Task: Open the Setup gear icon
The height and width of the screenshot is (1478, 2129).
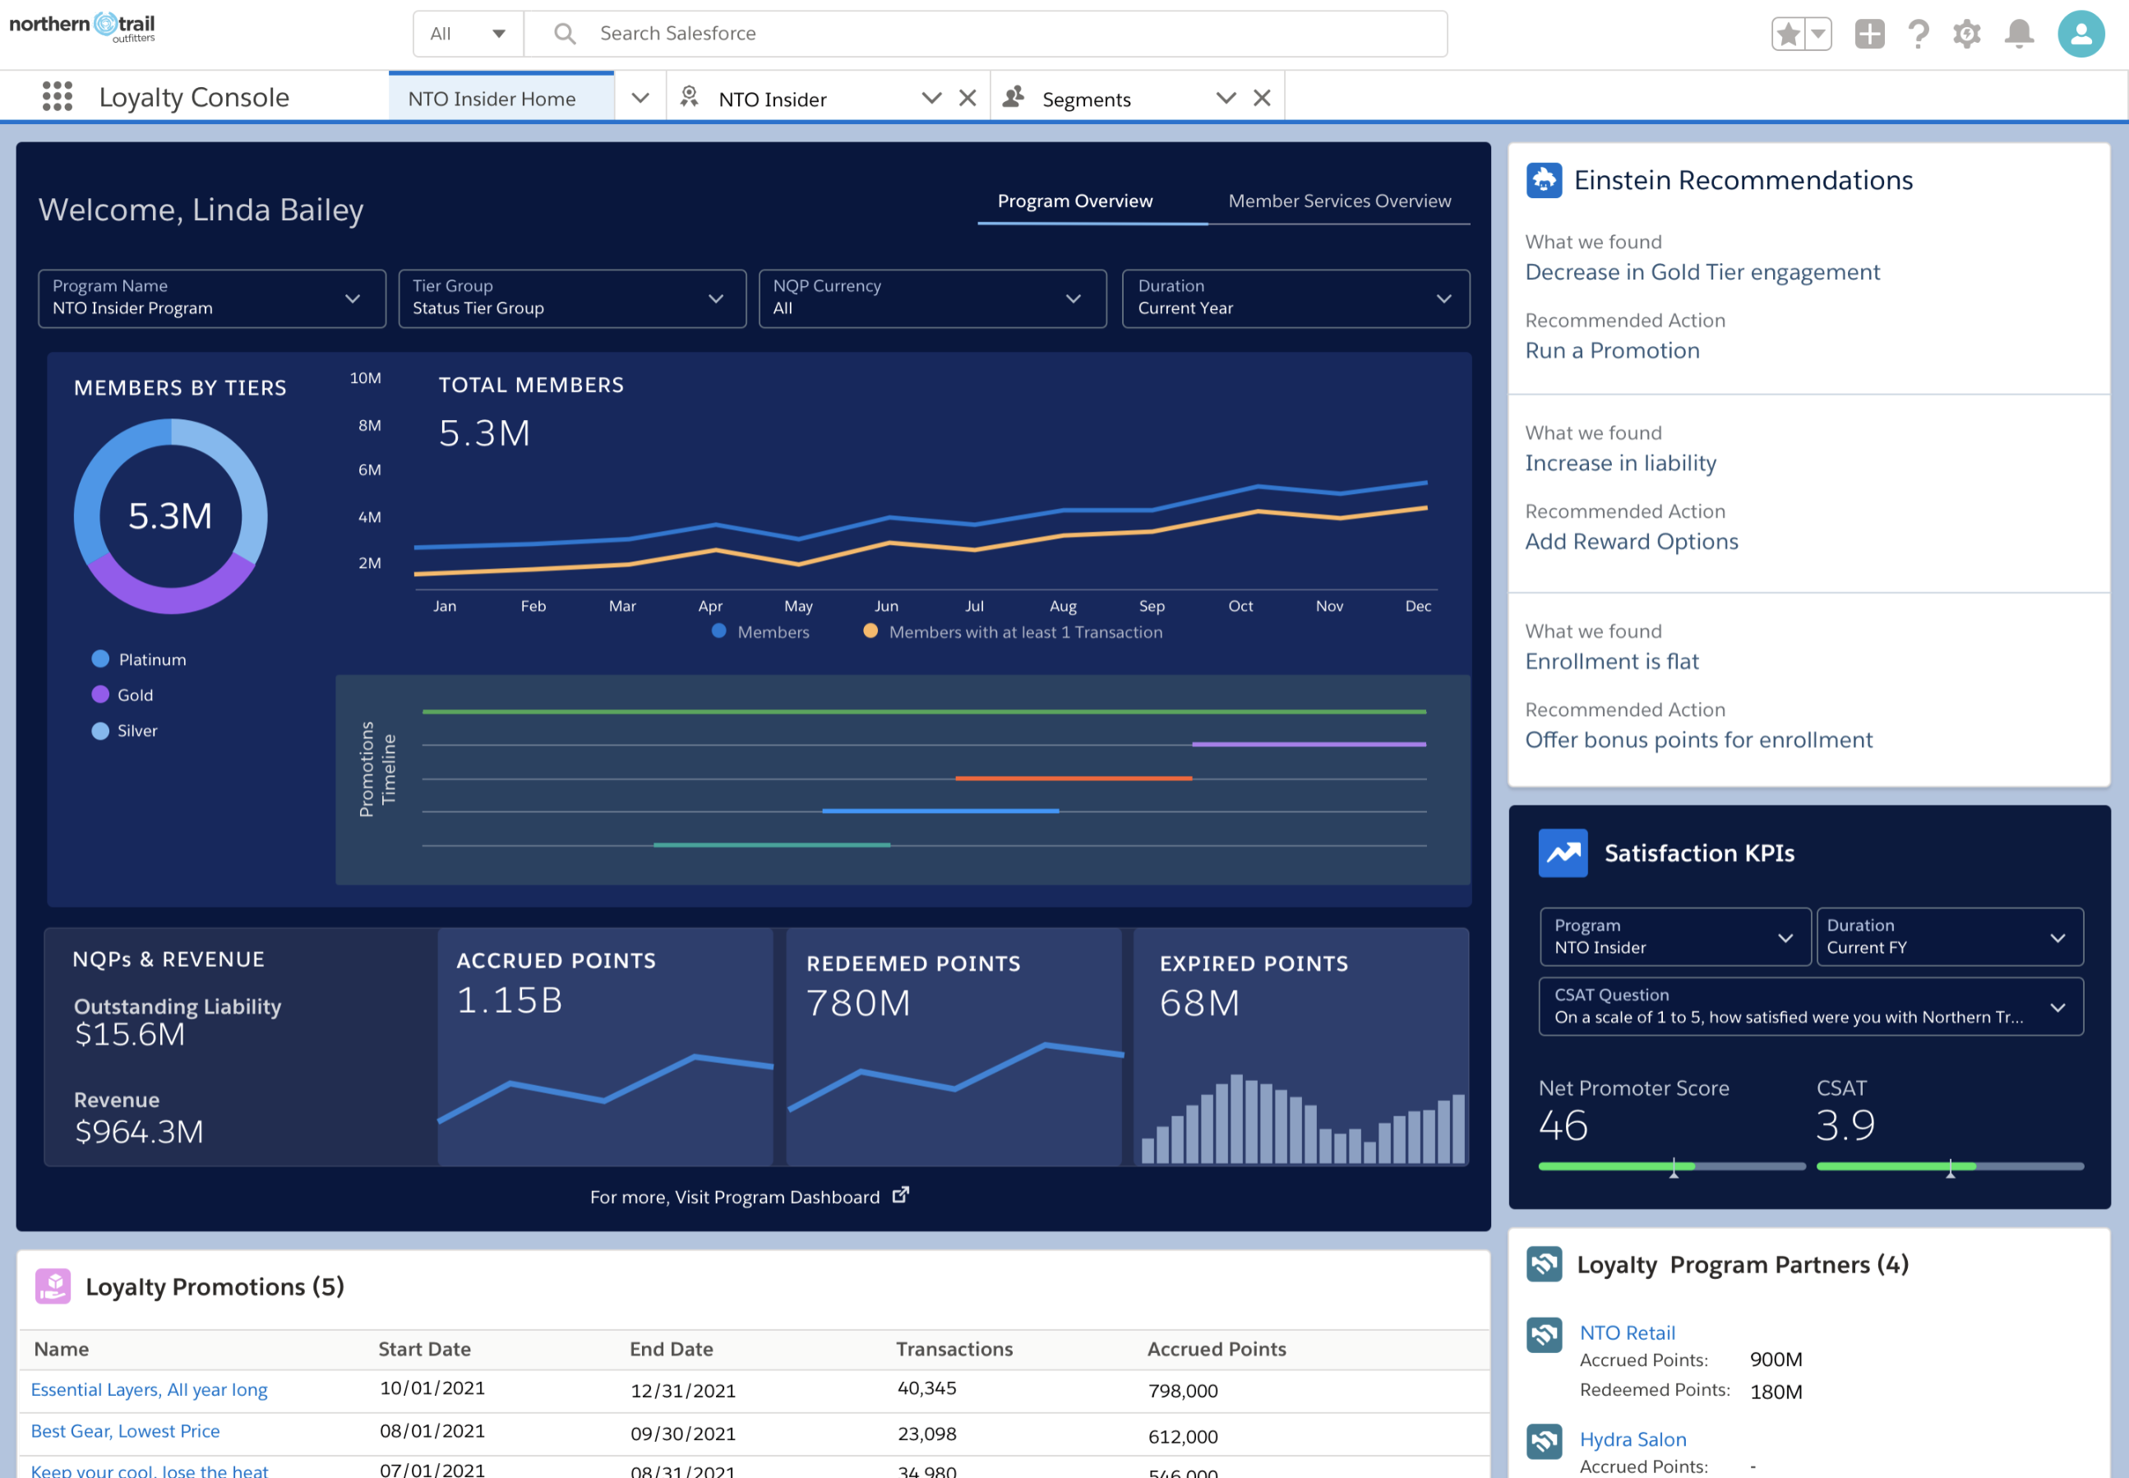Action: (1966, 35)
